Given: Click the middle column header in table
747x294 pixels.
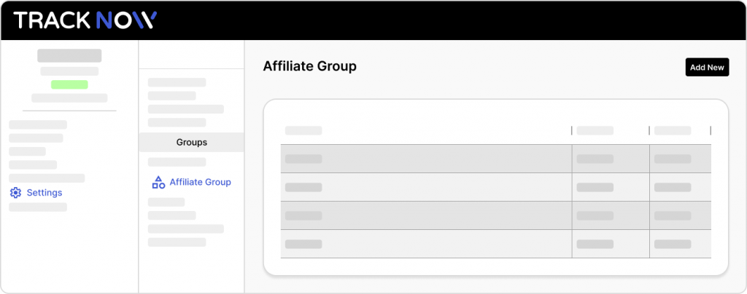Looking at the screenshot, I should [595, 130].
